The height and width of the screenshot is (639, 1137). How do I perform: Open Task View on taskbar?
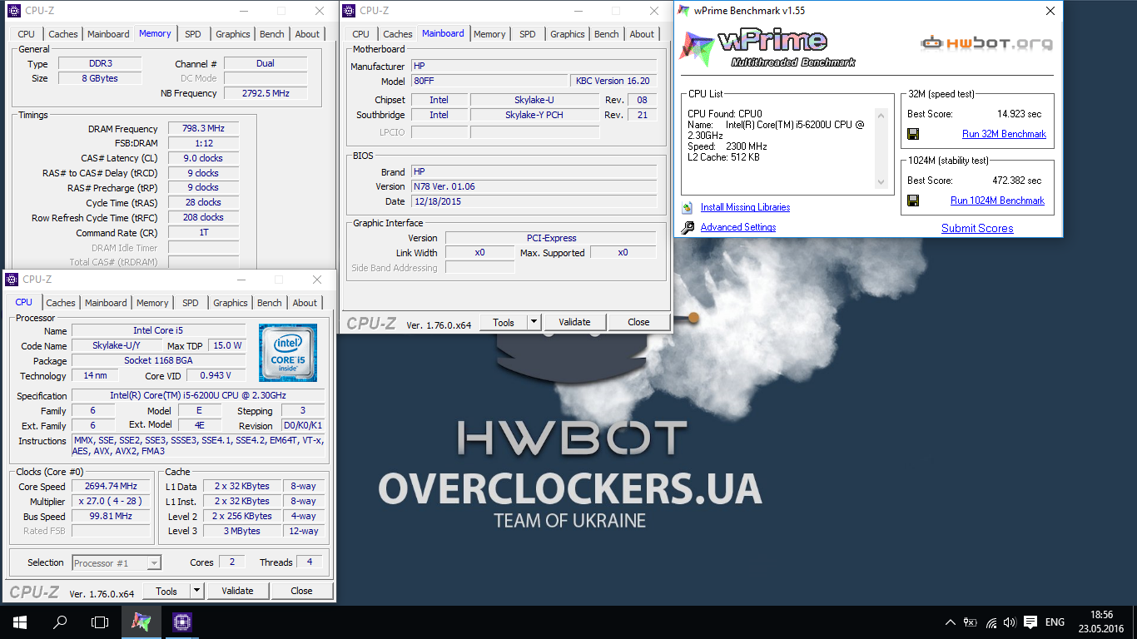tap(100, 622)
